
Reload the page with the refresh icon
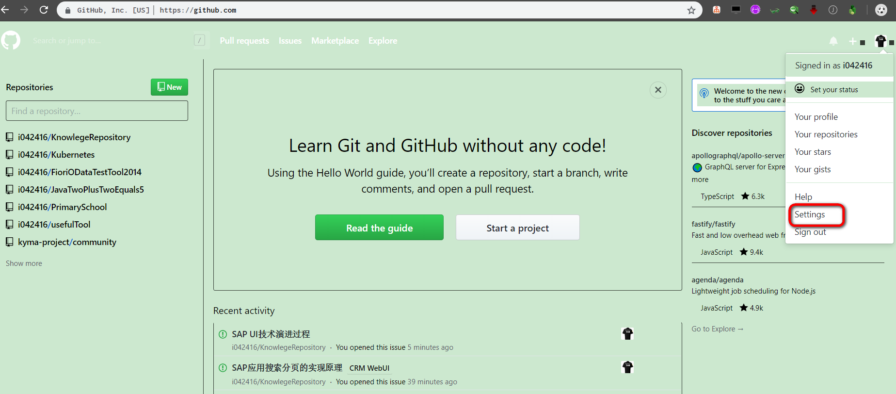point(44,10)
